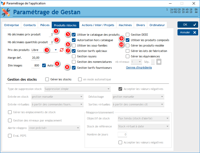Click the red refresh icon beside Prix des produits

click(62, 50)
